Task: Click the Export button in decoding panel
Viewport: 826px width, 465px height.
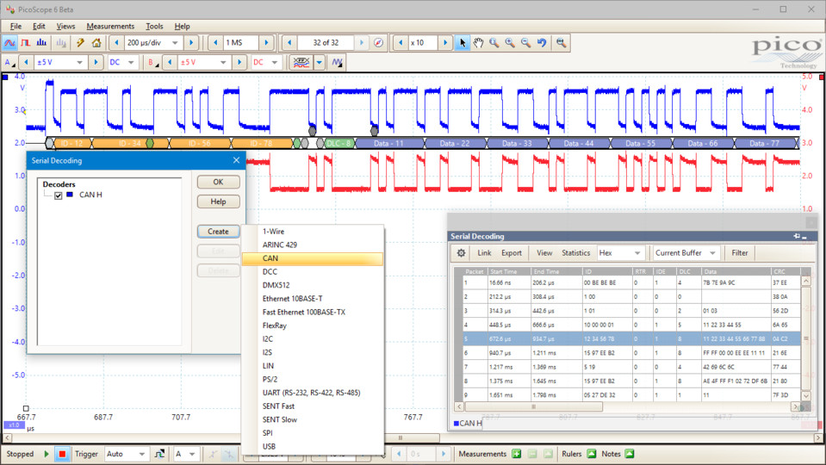Action: [512, 253]
